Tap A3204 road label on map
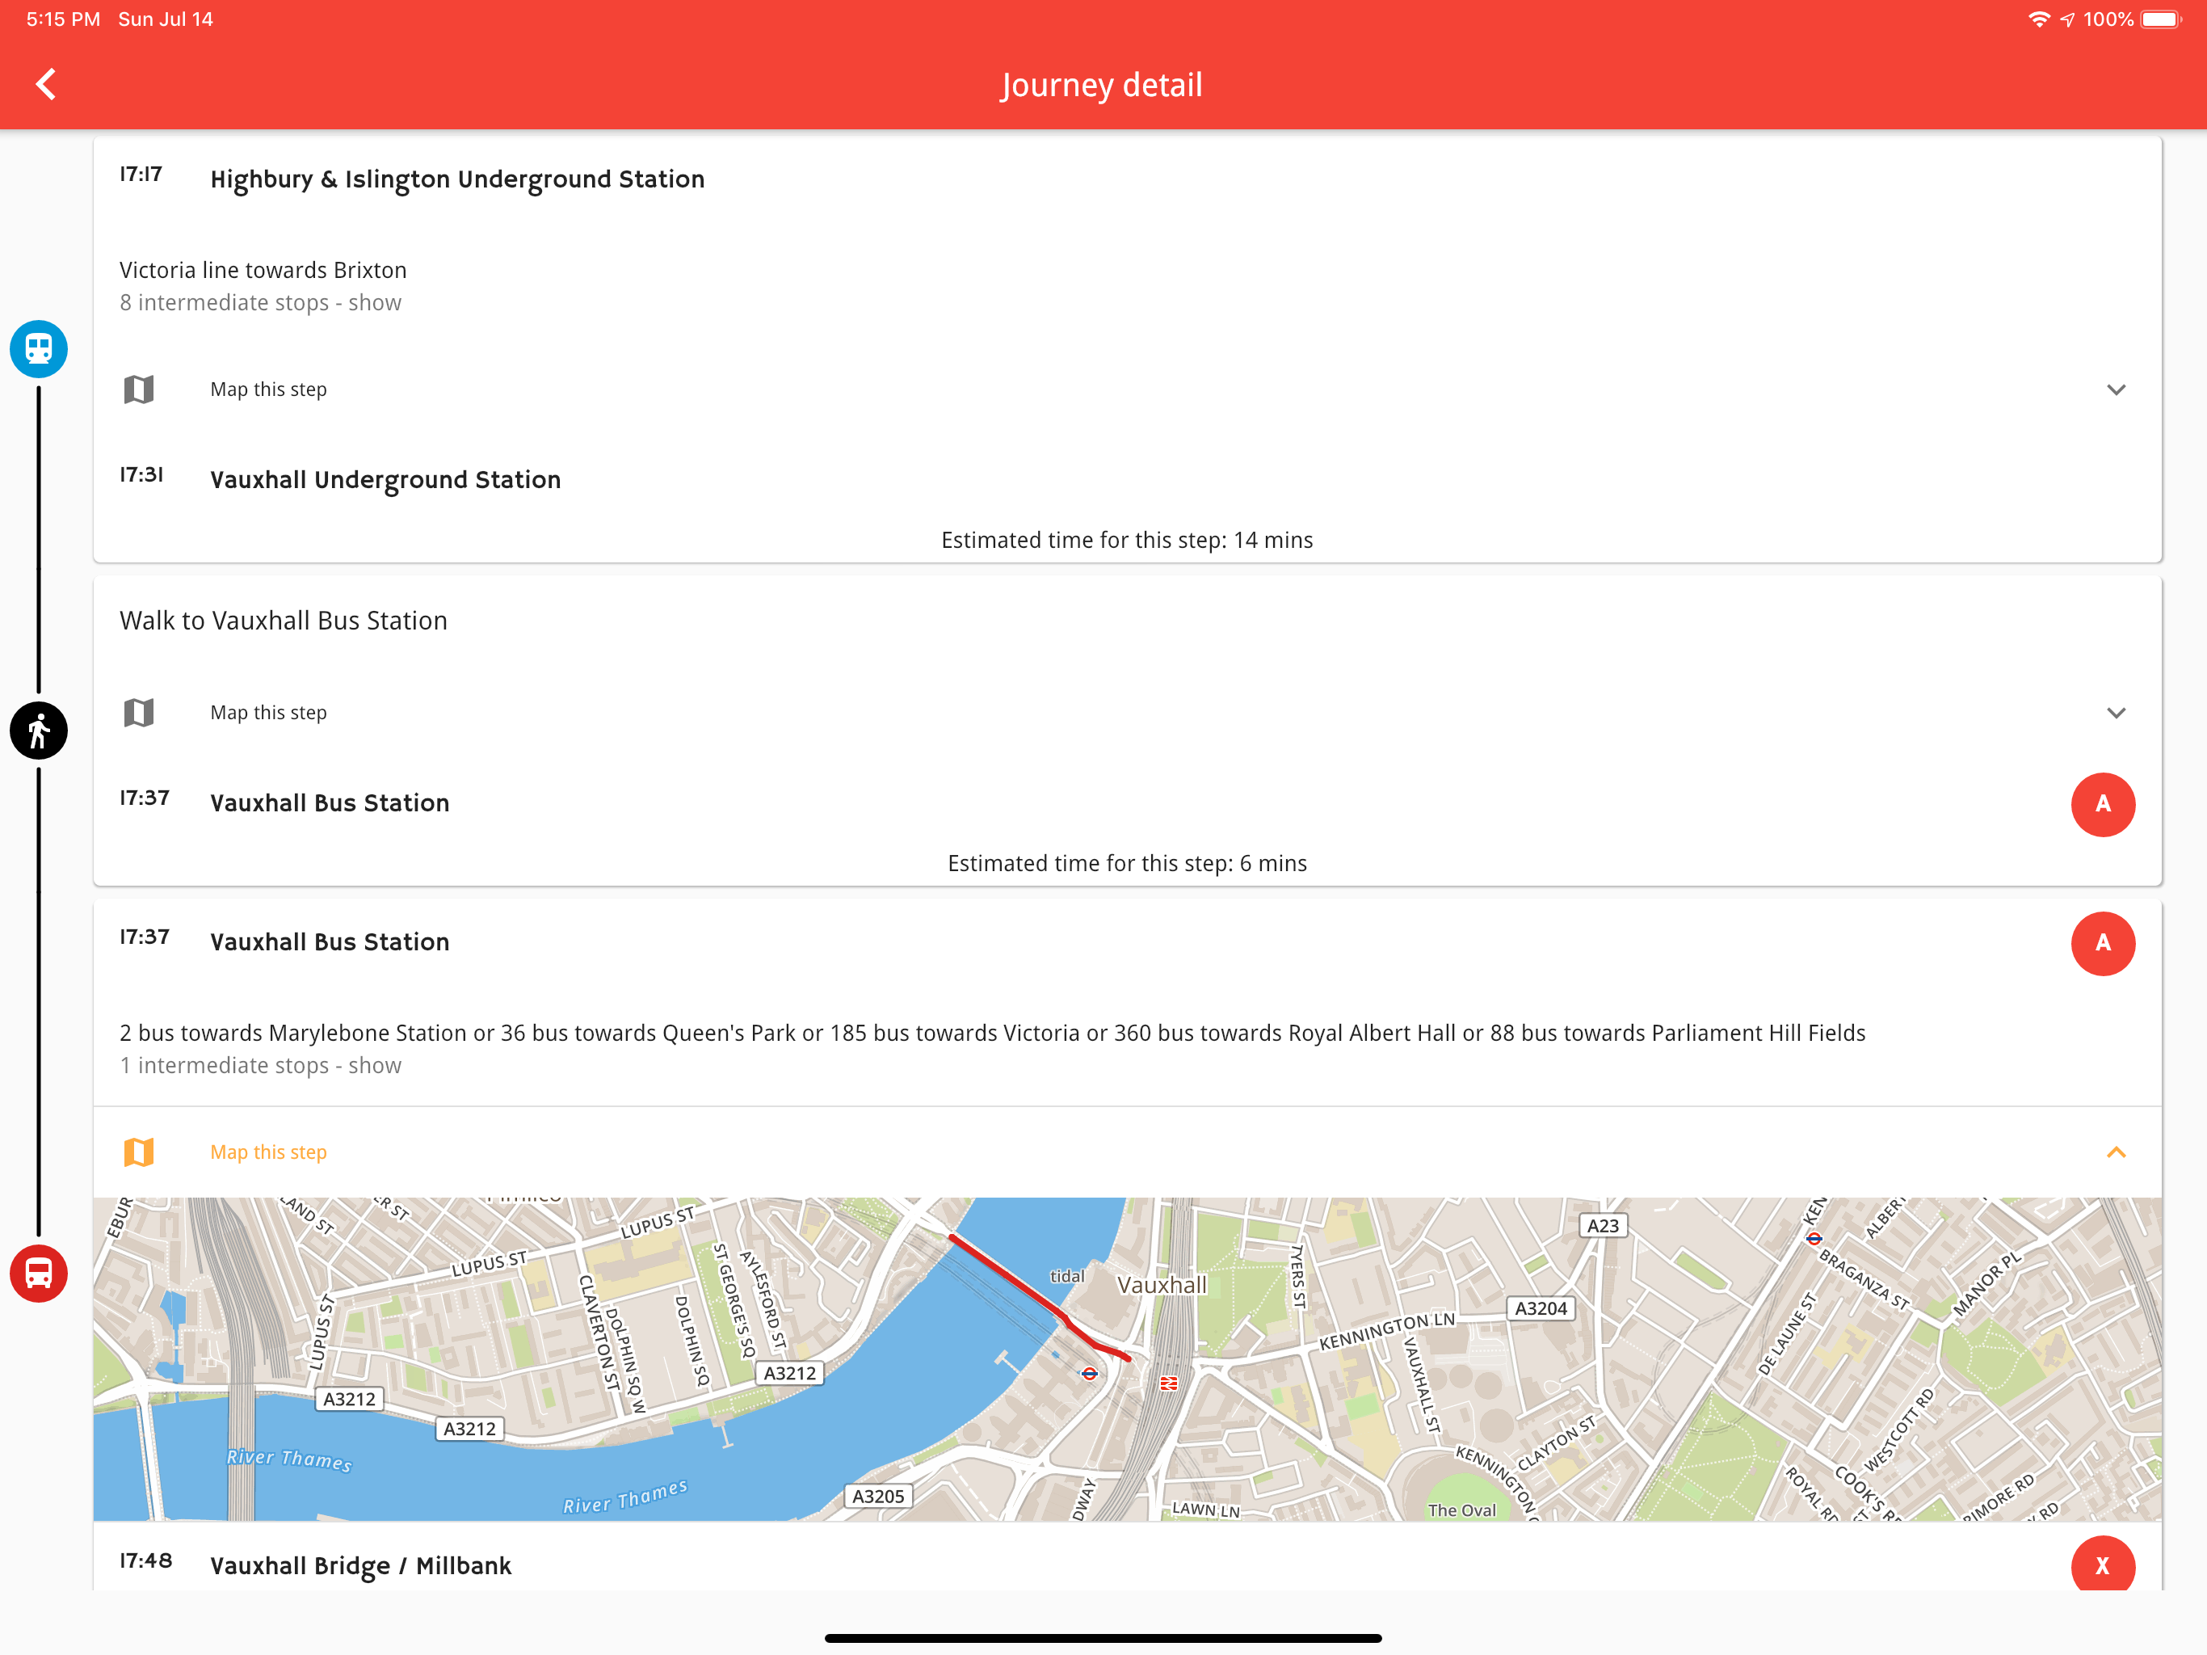 [1541, 1308]
